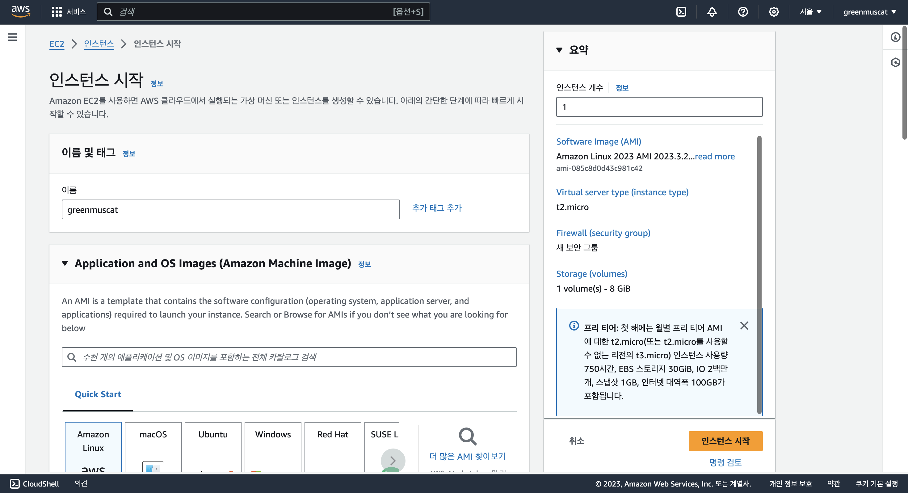Open 정보 link beside 인스턴스 시작 title
The width and height of the screenshot is (908, 493).
157,84
